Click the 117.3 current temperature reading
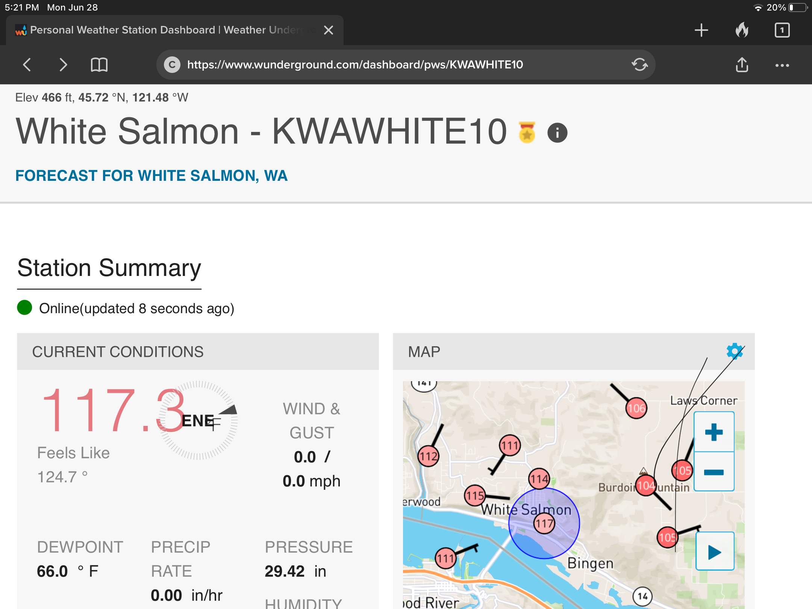812x609 pixels. [114, 410]
